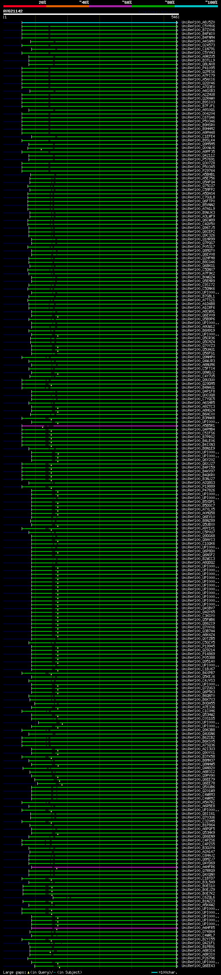Open hit UniRef100_A8J5Z0
This screenshot has height=975, width=221.
click(198, 22)
